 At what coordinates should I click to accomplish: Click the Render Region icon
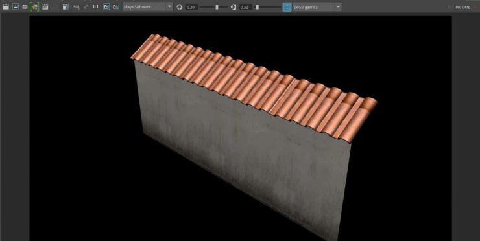[x=16, y=6]
